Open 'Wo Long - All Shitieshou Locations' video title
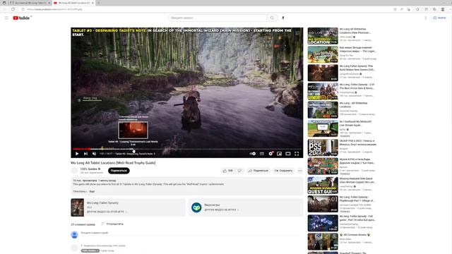The image size is (452, 254). 354,105
